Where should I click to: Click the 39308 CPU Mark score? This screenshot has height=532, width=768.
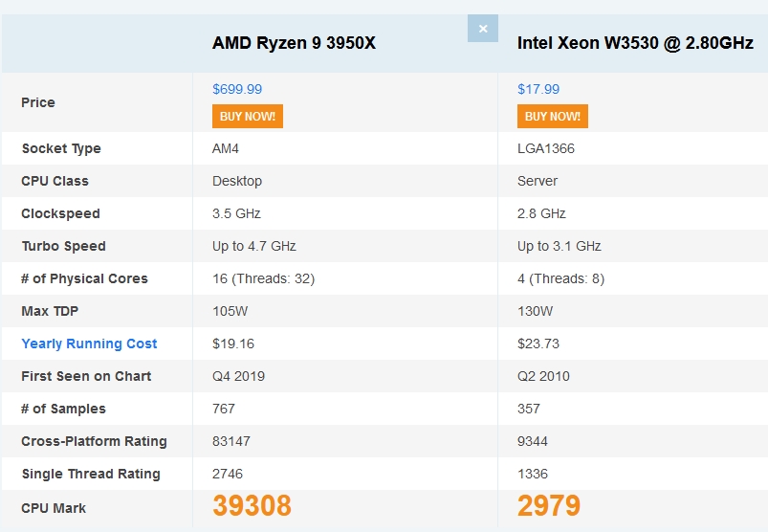(252, 505)
